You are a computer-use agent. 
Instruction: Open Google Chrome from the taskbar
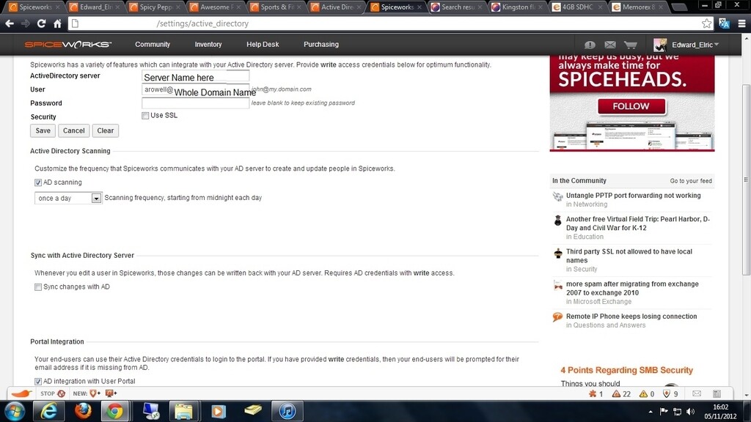pyautogui.click(x=117, y=410)
